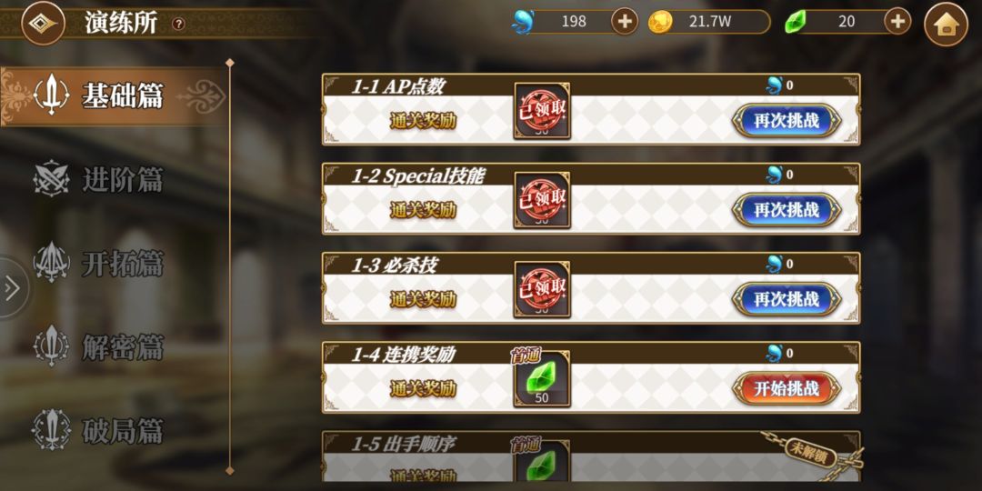The image size is (982, 491).
Task: Go back using the diamond back icon
Action: tap(44, 23)
